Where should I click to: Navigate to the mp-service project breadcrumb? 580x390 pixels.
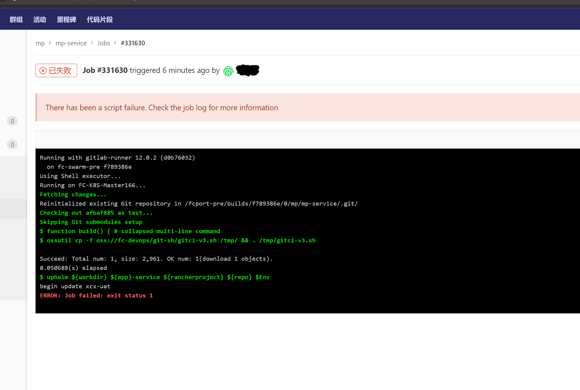pos(71,43)
